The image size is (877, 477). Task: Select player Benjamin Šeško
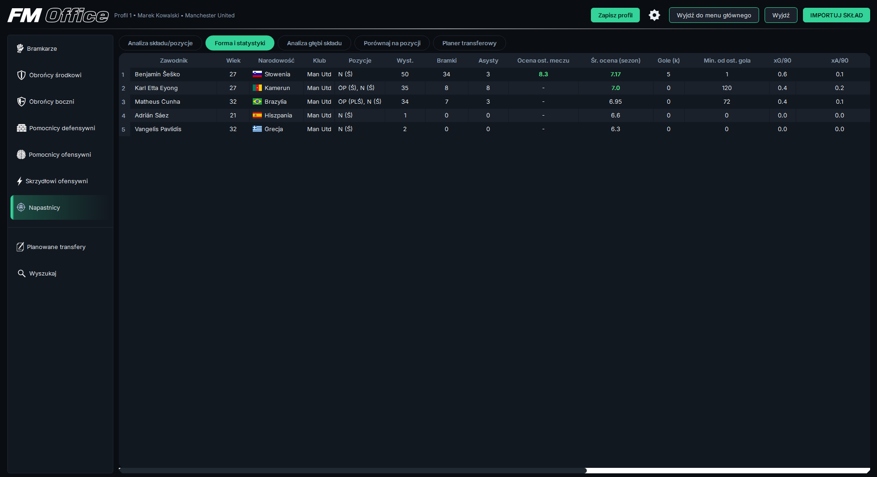157,74
